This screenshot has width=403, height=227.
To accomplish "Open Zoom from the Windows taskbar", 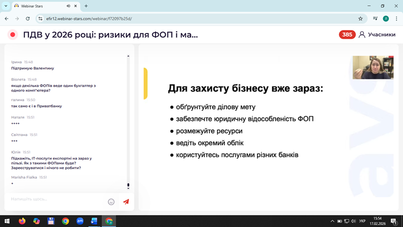I will point(80,221).
